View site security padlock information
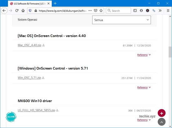This screenshot has height=128, width=172. pyautogui.click(x=36, y=11)
